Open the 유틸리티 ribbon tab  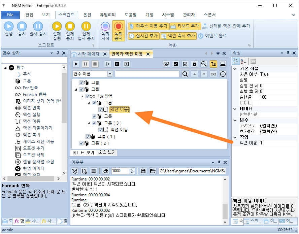click(x=108, y=15)
